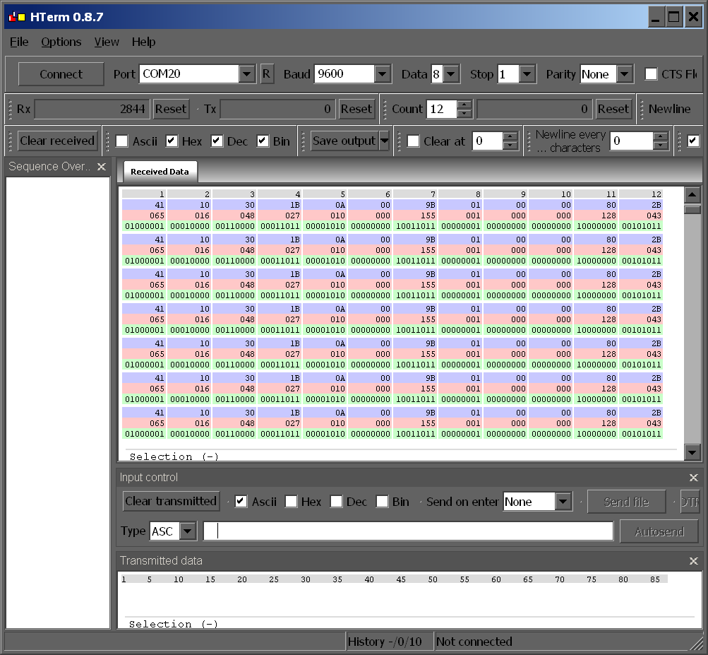Decrease the Clear at spinner value
Screen dimensions: 708x655
[510, 145]
